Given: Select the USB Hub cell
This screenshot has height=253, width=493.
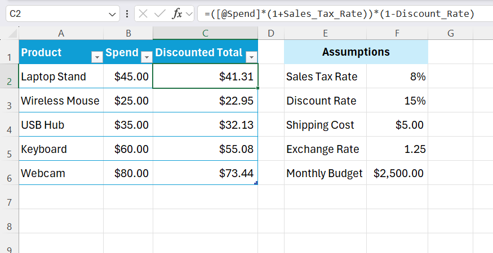Looking at the screenshot, I should (61, 125).
